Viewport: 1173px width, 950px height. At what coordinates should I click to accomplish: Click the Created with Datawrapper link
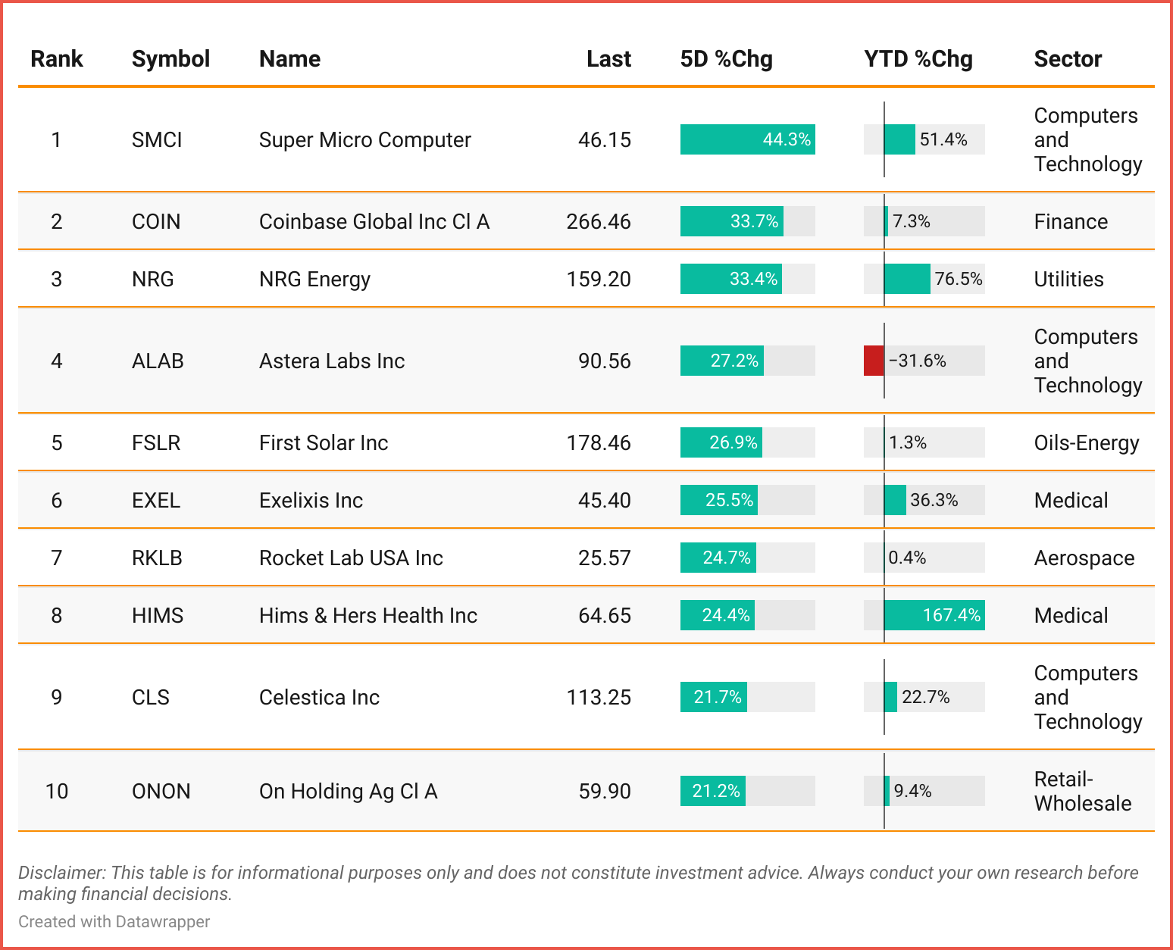tap(114, 922)
